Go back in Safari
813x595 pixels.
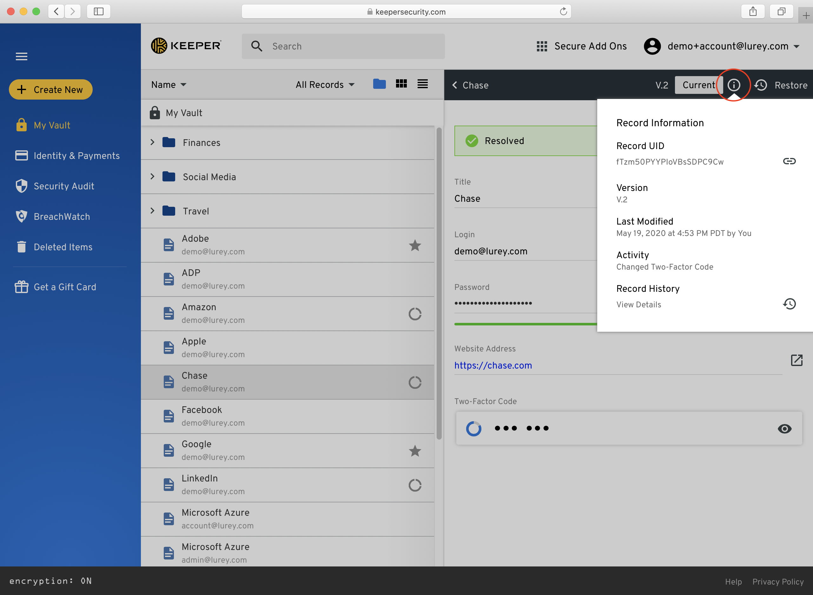click(56, 11)
